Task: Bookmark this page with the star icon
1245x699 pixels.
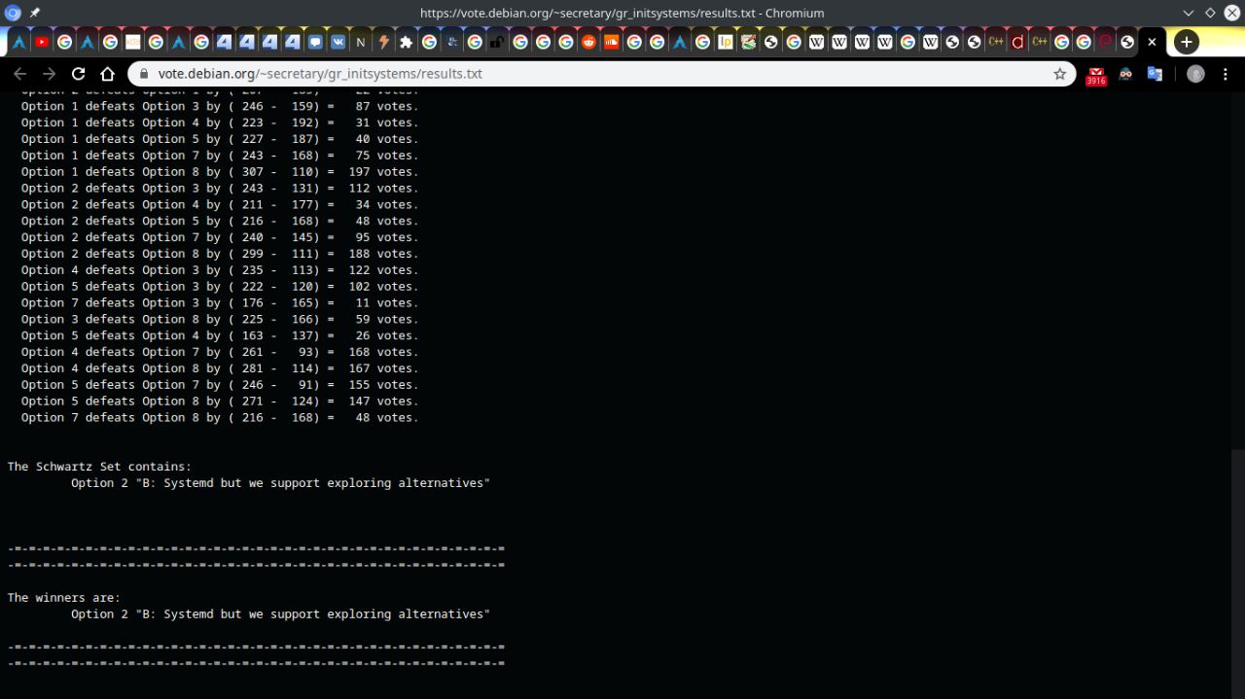Action: click(x=1060, y=74)
